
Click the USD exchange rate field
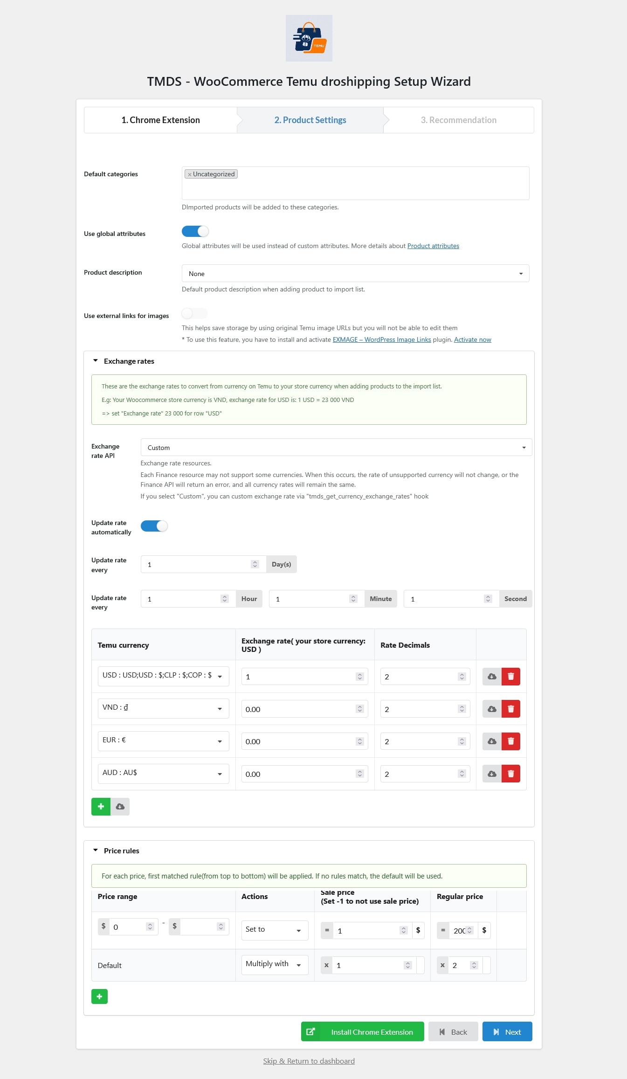(304, 677)
